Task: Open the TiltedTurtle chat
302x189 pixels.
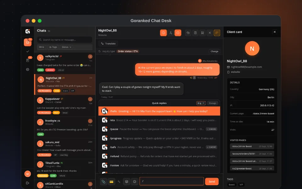Action: tap(65, 169)
